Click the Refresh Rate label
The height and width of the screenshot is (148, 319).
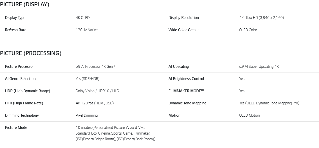point(15,30)
